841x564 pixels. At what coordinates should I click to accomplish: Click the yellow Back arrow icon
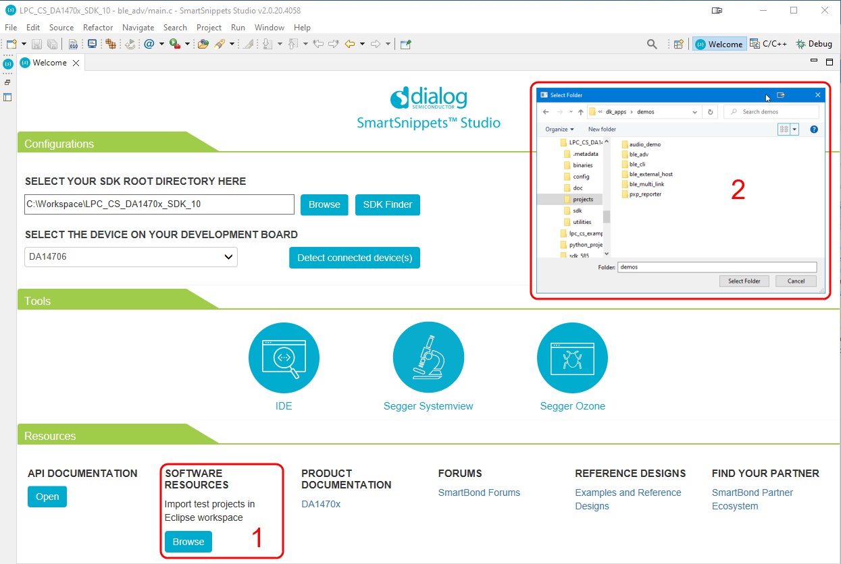(x=350, y=44)
